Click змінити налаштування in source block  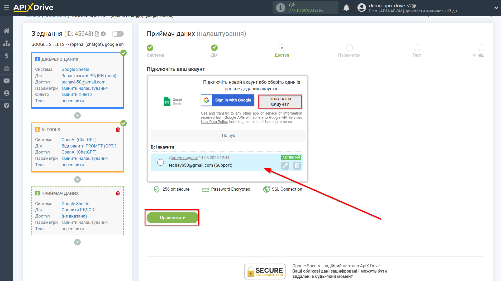[84, 88]
